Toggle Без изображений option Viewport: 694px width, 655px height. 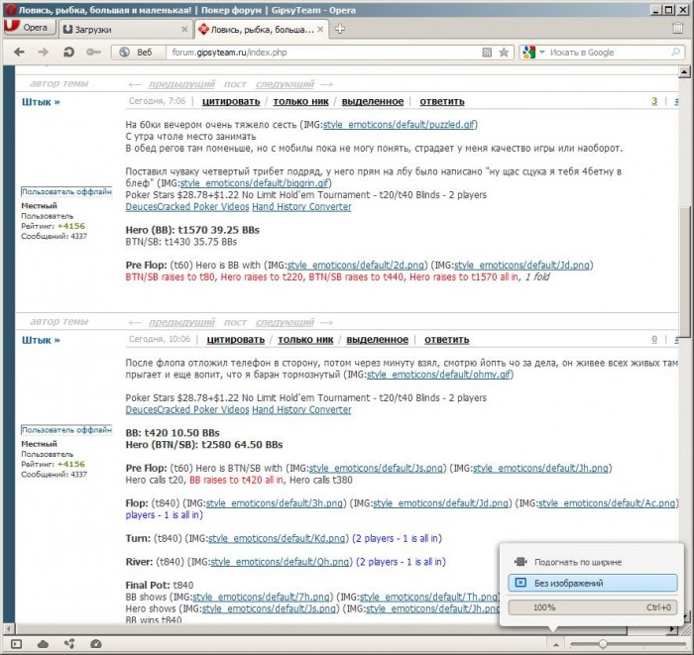[x=593, y=583]
